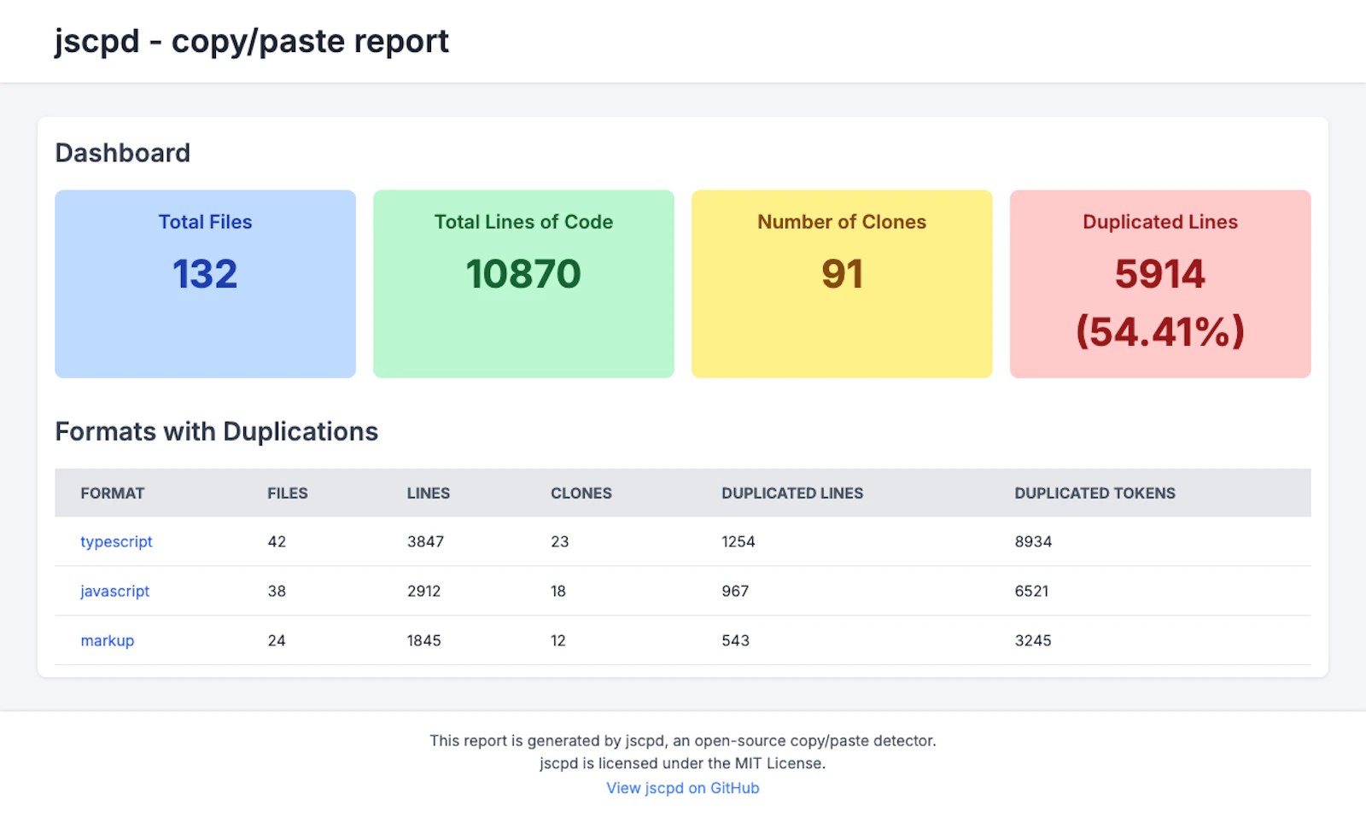Sort table by the FILES column header

[287, 493]
